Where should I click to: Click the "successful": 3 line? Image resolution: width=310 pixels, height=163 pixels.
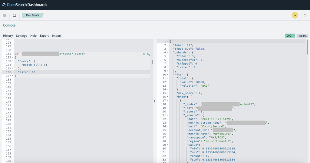[190, 60]
